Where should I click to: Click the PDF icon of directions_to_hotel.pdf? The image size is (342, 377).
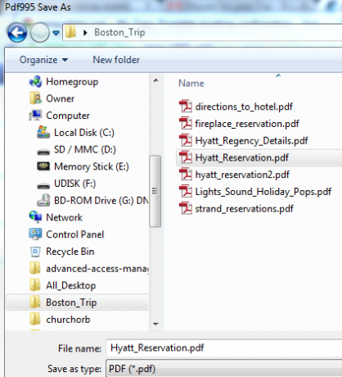186,106
